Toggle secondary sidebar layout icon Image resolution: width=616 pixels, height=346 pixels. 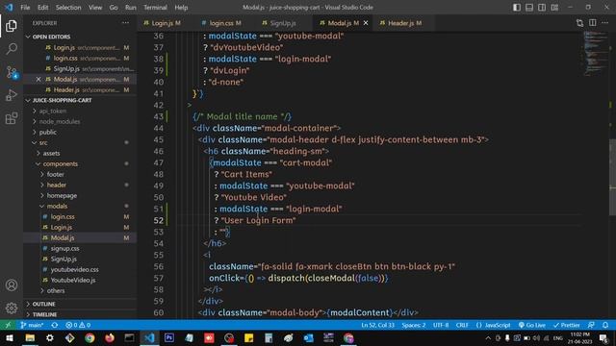coord(542,8)
